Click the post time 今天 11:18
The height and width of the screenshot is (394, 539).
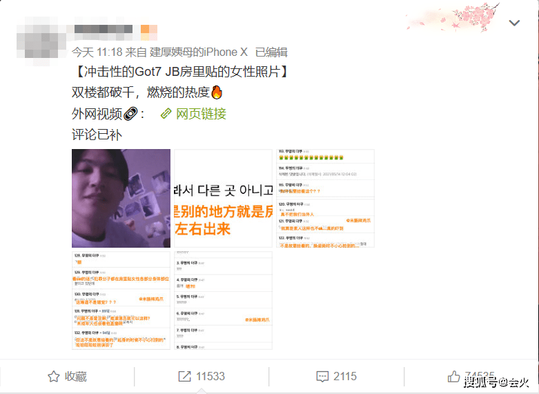97,52
